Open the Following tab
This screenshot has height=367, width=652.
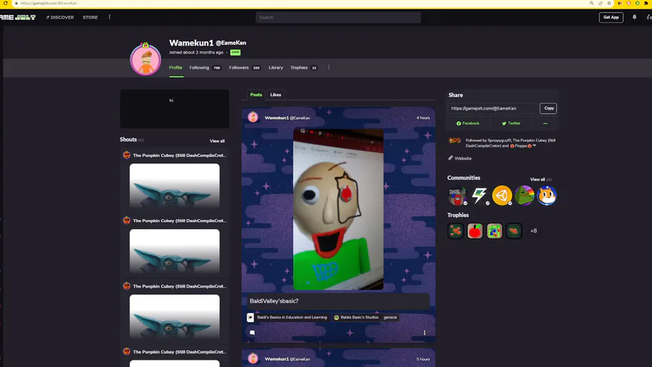coord(205,67)
